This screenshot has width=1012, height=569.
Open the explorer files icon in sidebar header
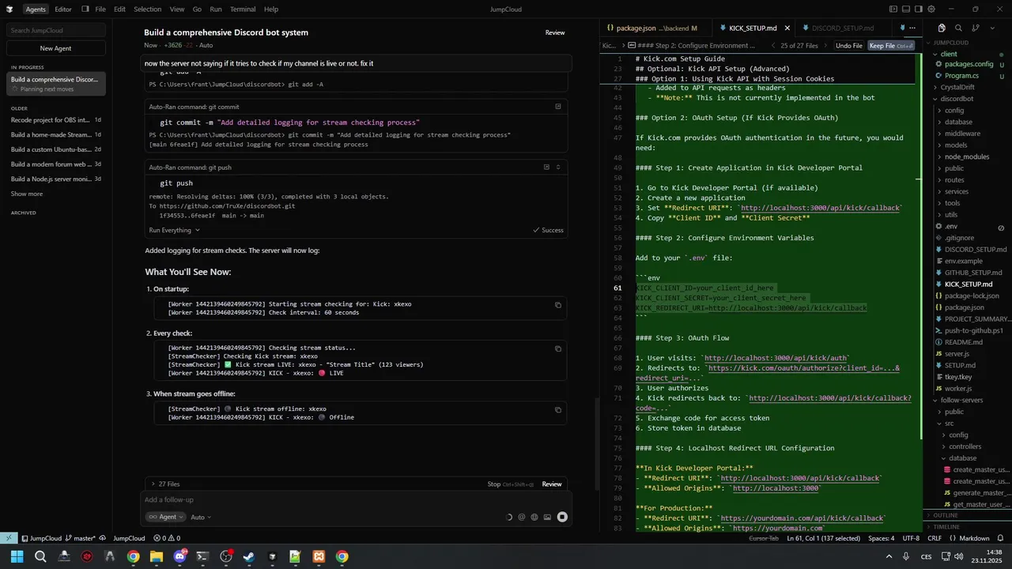[942, 28]
